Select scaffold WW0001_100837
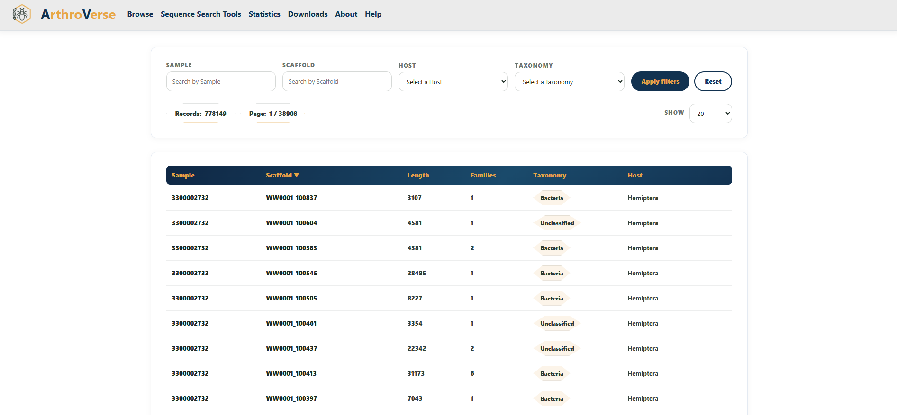Viewport: 897px width, 415px height. pos(291,198)
